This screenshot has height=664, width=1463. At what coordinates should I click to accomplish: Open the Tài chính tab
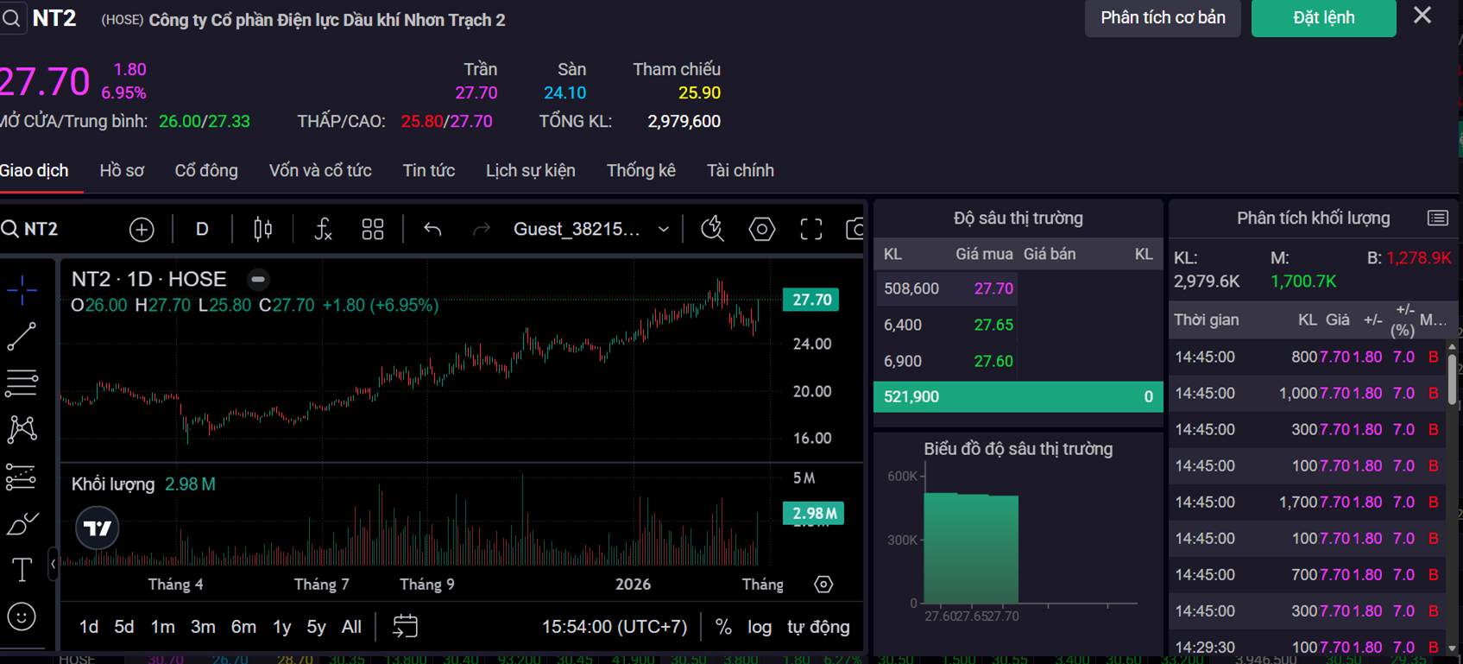(740, 170)
